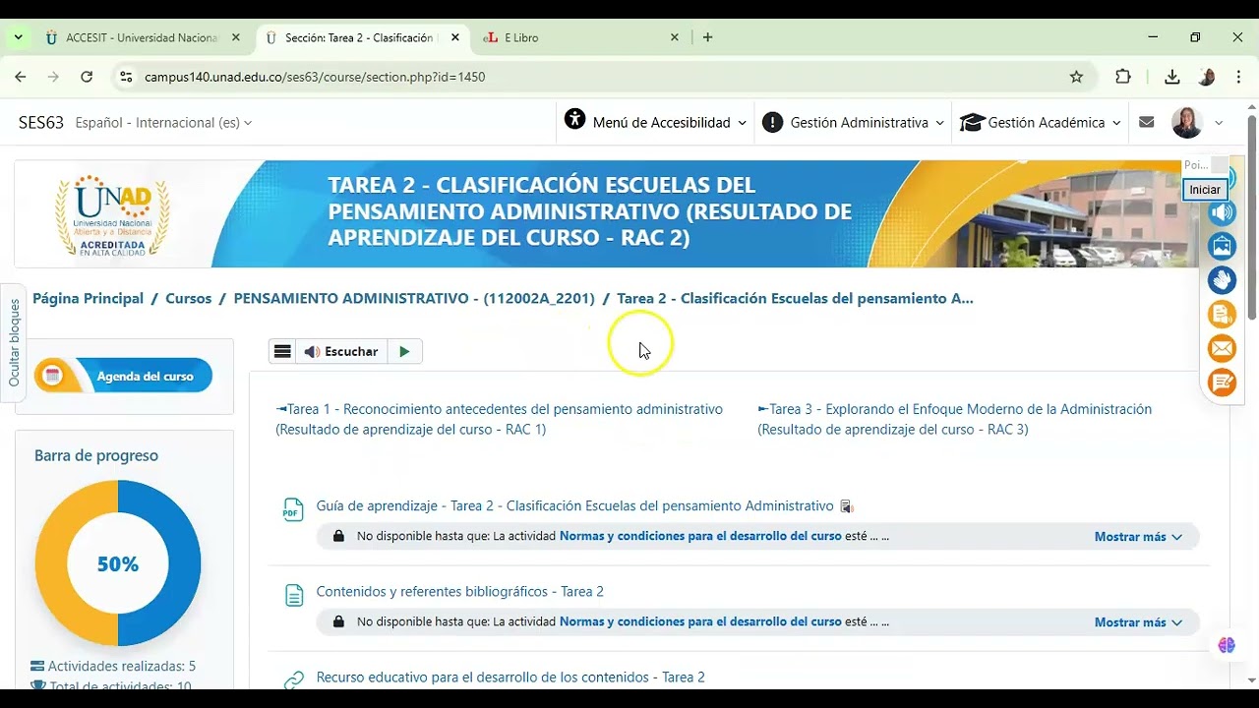Bookmark this page star icon
Image resolution: width=1259 pixels, height=708 pixels.
click(1076, 77)
